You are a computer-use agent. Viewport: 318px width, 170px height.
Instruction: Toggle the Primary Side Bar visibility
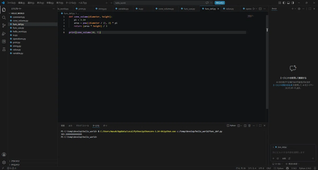click(x=284, y=3)
